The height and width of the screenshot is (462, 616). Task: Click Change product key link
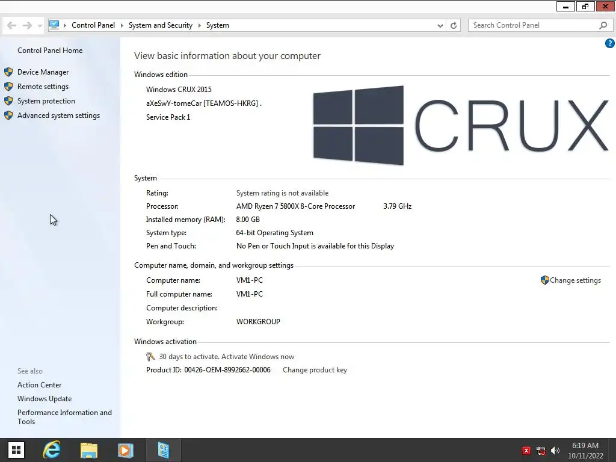(315, 370)
